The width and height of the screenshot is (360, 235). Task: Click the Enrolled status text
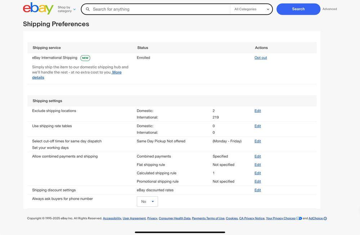(143, 58)
